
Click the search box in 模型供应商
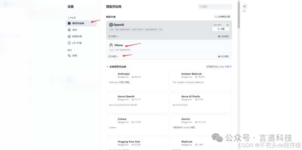click(215, 6)
